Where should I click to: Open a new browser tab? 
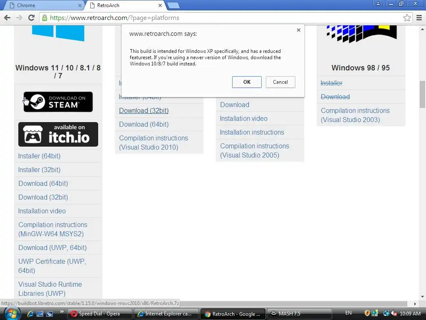173,5
